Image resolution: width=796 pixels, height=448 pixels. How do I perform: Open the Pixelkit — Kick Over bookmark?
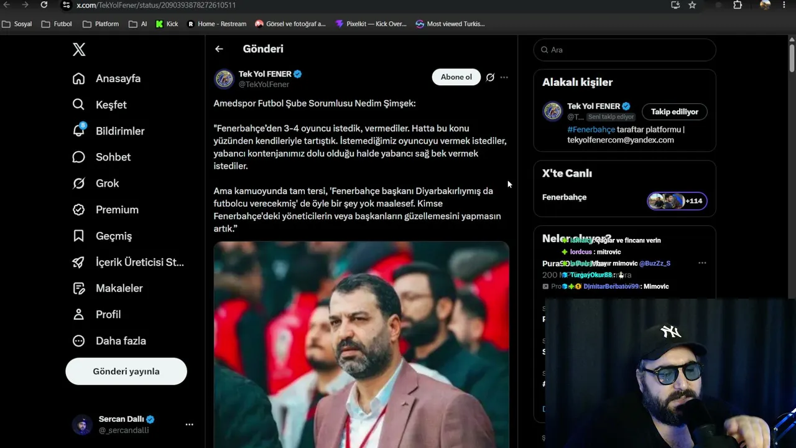tap(370, 24)
